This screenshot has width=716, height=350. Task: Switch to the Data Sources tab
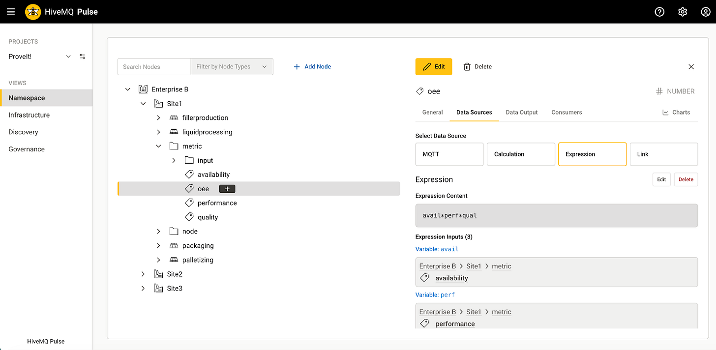(474, 112)
